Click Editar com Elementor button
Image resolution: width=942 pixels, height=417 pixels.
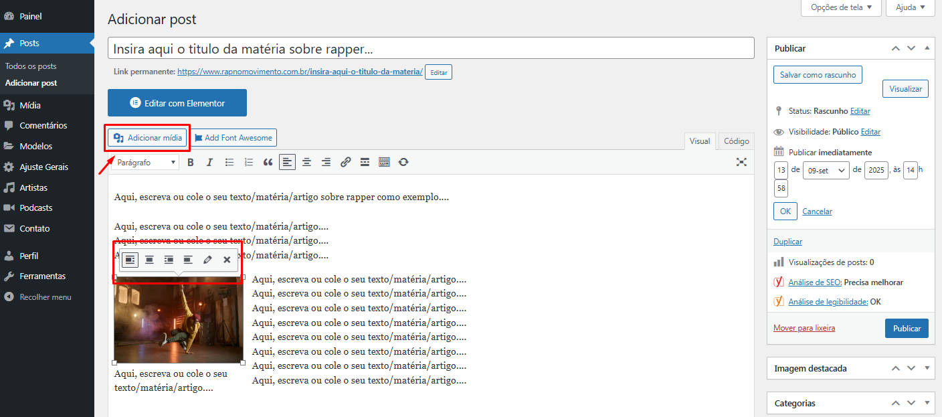177,103
